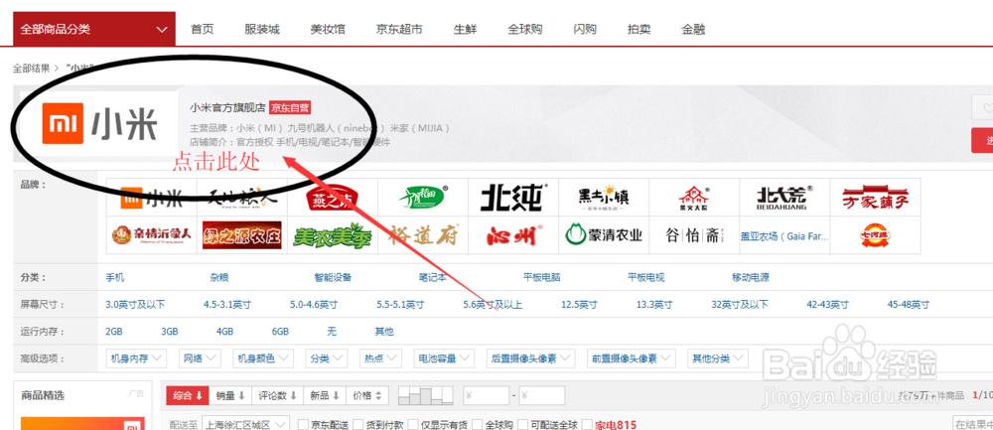Sort results by 评论数
This screenshot has height=430, width=993.
tap(278, 396)
